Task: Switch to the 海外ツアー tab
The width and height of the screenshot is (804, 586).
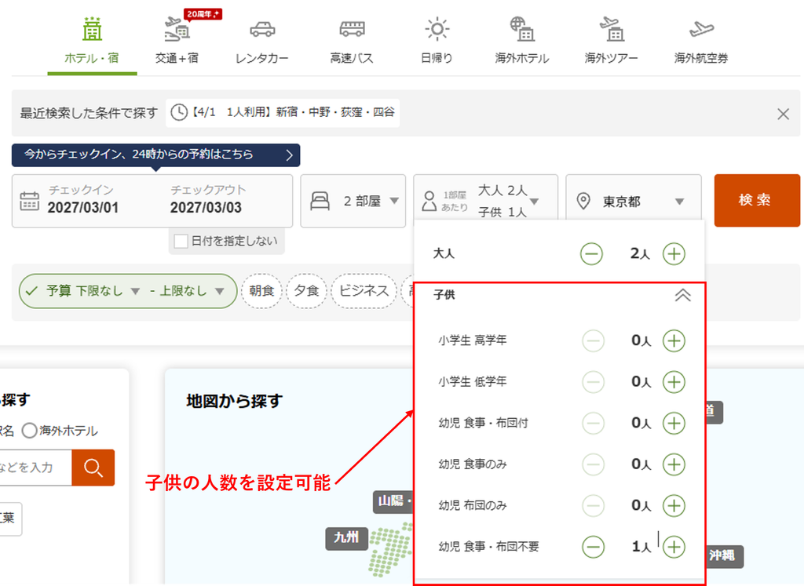Action: pos(611,41)
